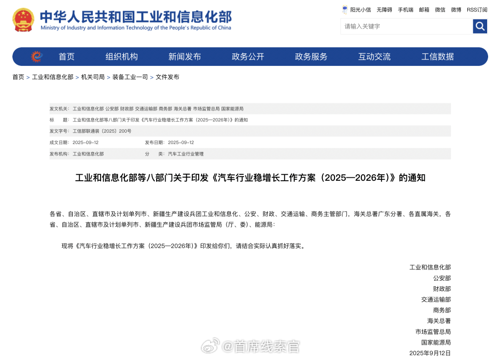503x358 pixels.
Task: Click the signature line 公安部
Action: (x=442, y=278)
